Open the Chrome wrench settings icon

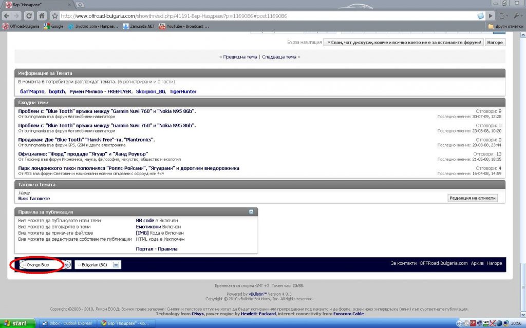[518, 16]
